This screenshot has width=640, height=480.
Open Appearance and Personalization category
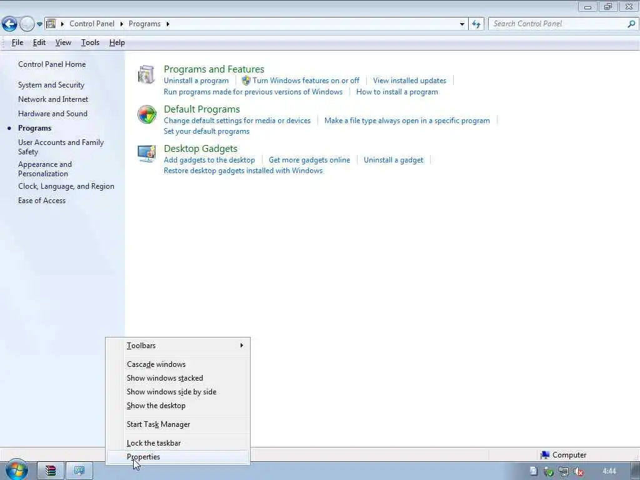[45, 169]
